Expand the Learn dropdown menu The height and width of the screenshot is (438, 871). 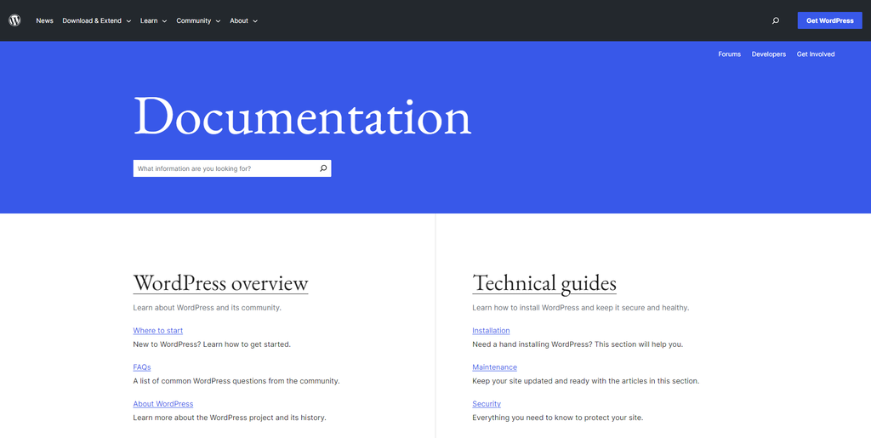pyautogui.click(x=153, y=20)
